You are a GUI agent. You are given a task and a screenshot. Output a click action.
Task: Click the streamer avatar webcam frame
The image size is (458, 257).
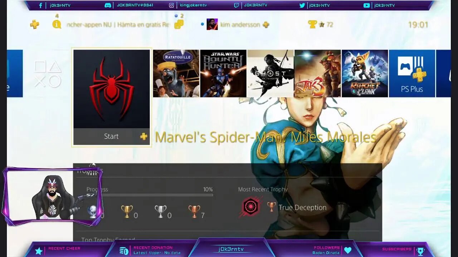point(53,197)
